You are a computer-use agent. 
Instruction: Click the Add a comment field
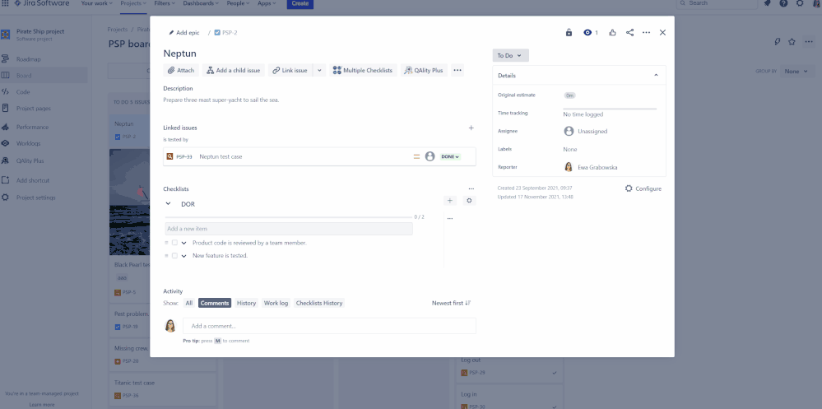point(329,326)
